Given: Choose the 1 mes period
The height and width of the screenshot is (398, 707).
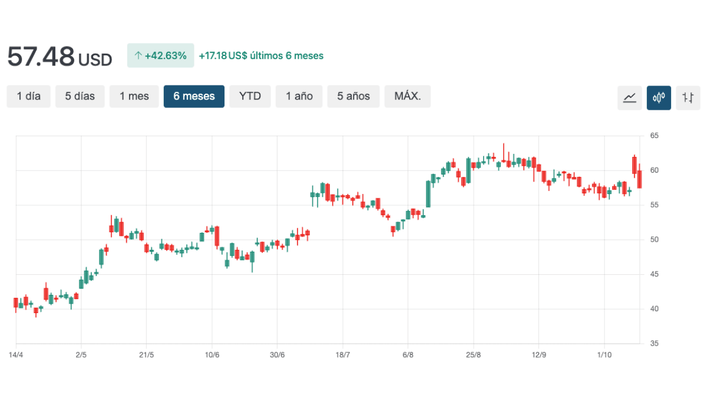Looking at the screenshot, I should click(134, 97).
